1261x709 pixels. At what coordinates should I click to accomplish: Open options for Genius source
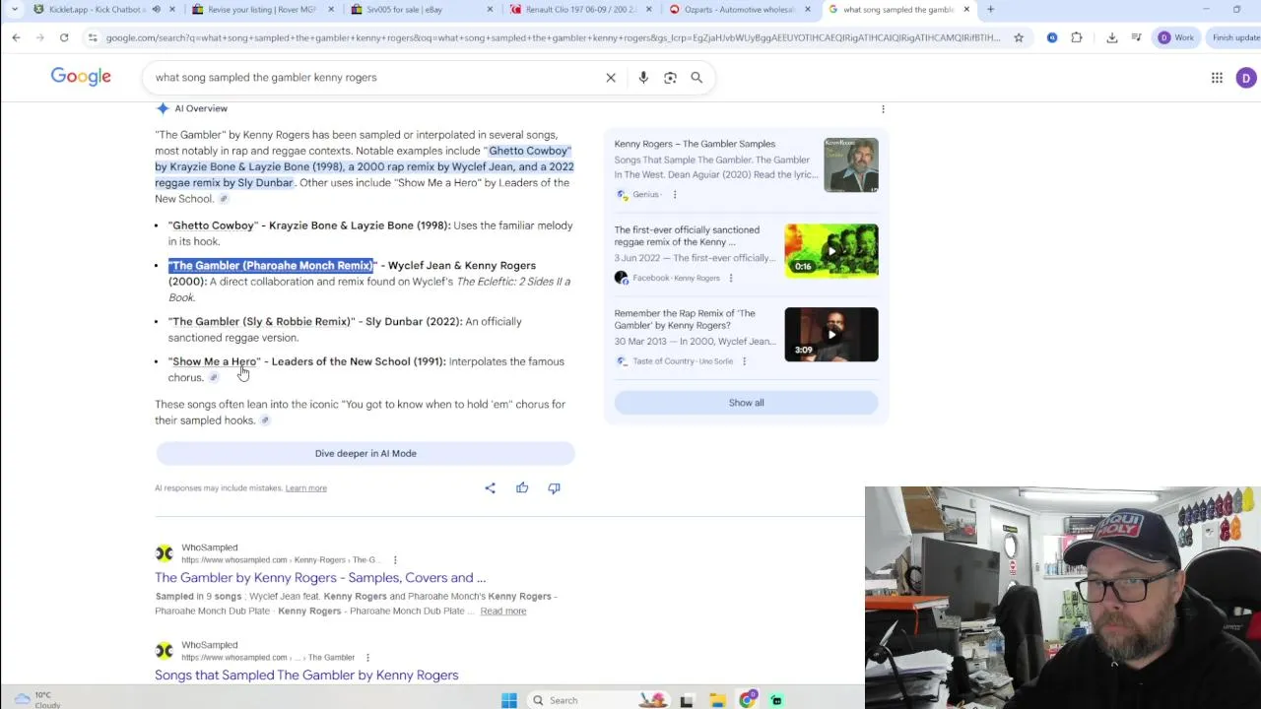click(675, 195)
